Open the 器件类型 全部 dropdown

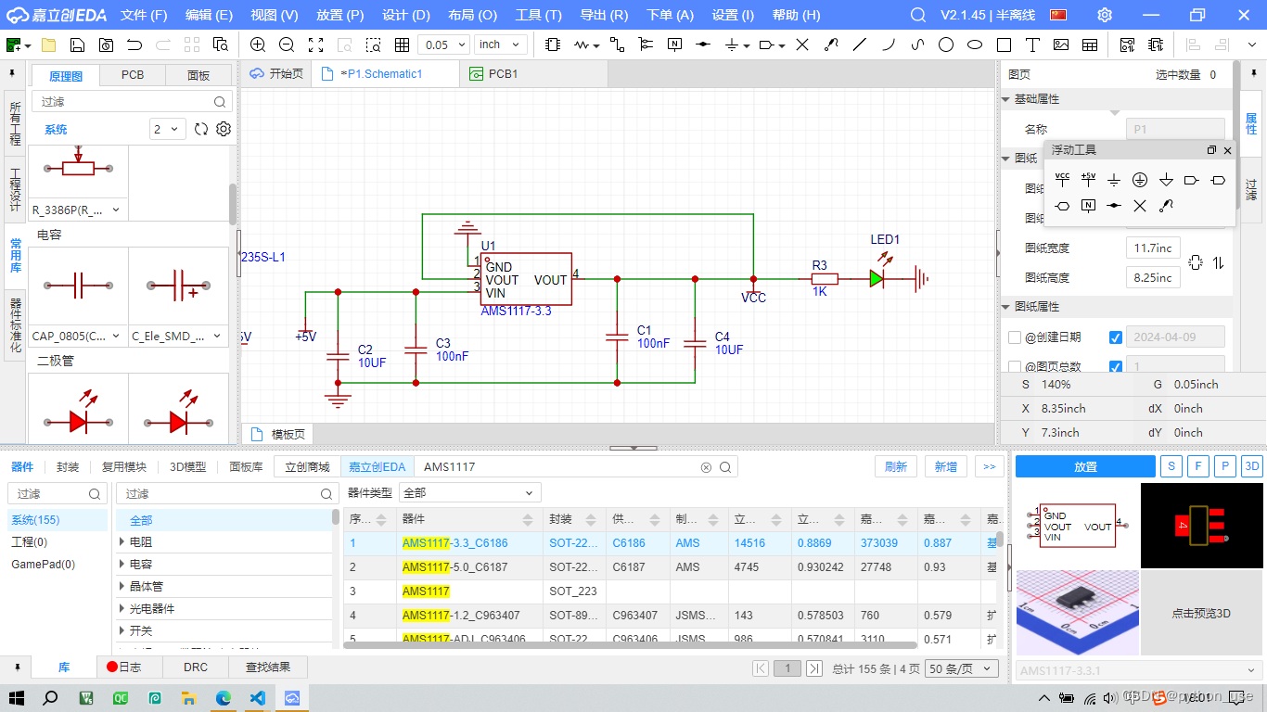469,493
